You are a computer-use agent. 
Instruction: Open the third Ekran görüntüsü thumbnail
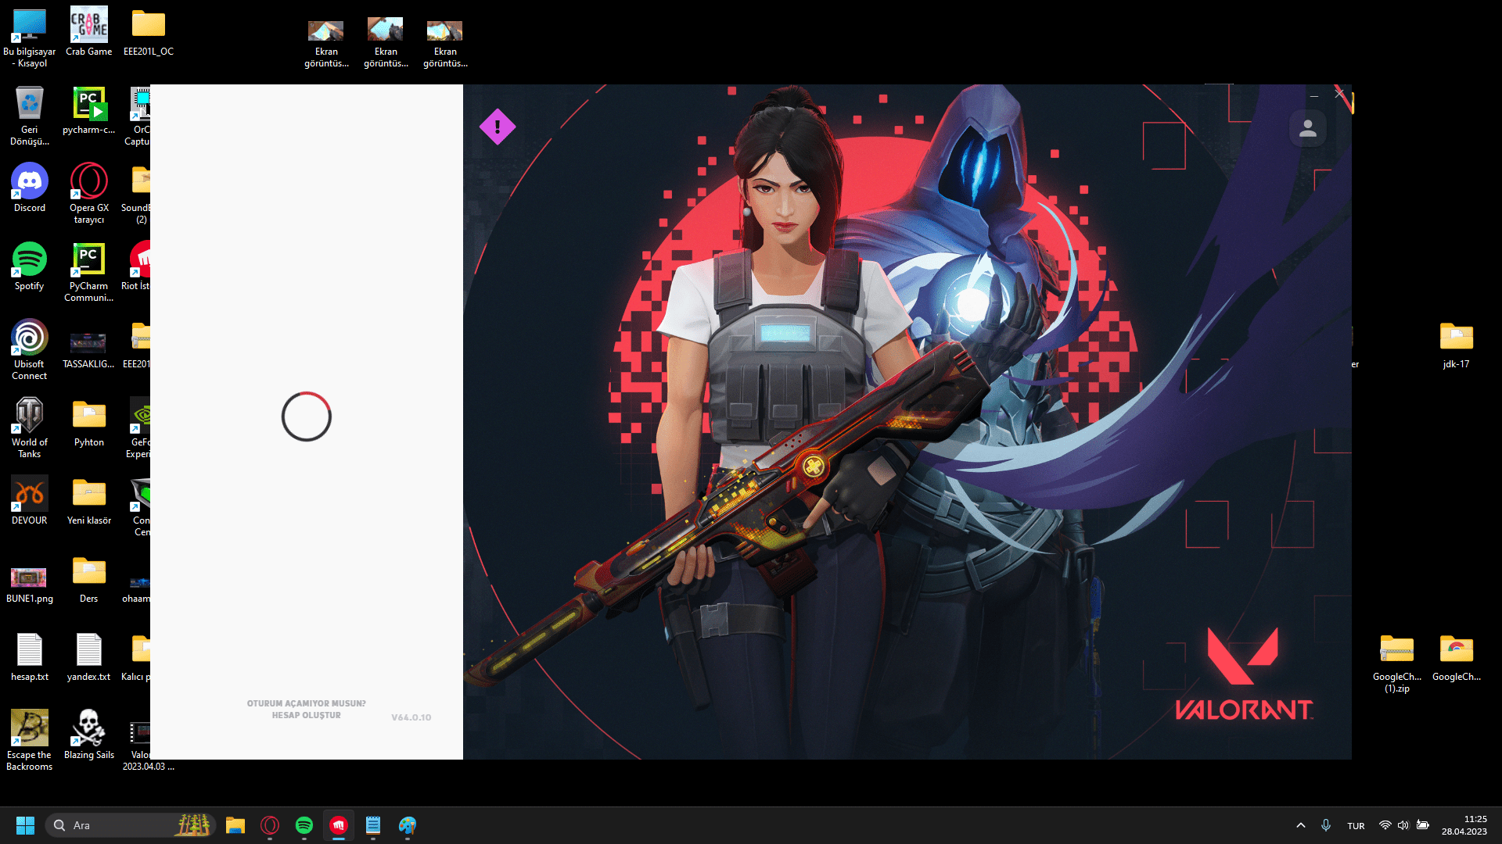coord(446,43)
